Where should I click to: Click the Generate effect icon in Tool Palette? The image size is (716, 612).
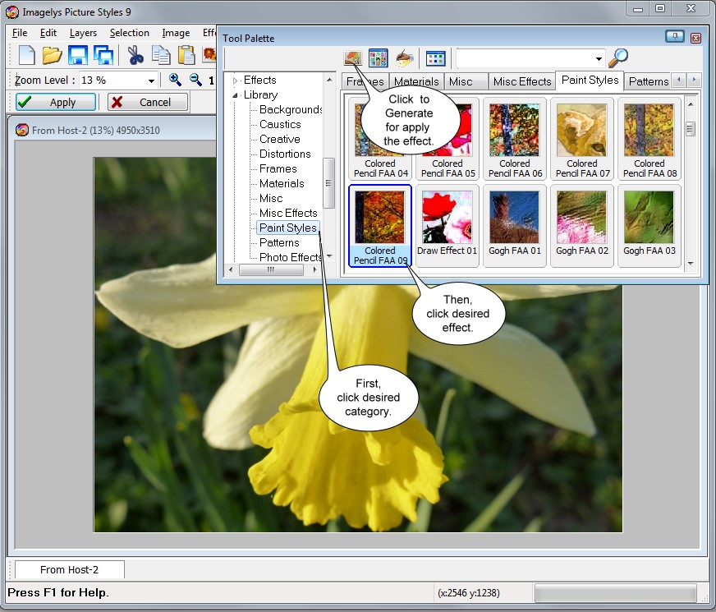pos(352,58)
